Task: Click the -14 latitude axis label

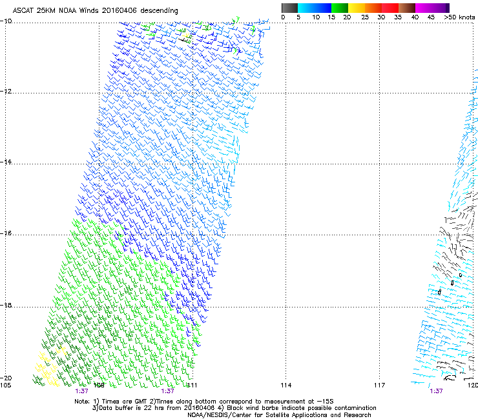Action: point(6,162)
